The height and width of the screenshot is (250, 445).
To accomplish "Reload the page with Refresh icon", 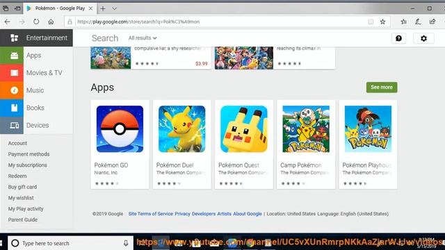I will (36, 22).
